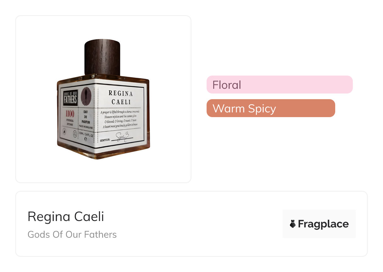Click the Fragplace bottle logo icon

tap(293, 224)
